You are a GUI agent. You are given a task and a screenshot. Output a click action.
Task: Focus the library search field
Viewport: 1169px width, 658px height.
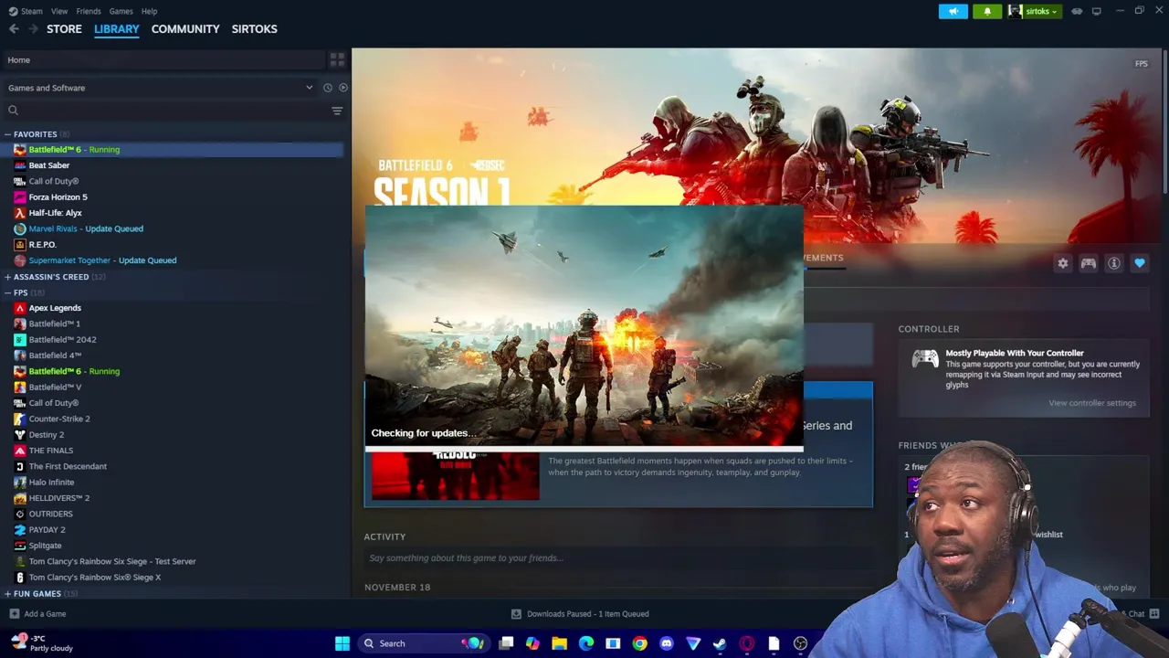[x=165, y=111]
